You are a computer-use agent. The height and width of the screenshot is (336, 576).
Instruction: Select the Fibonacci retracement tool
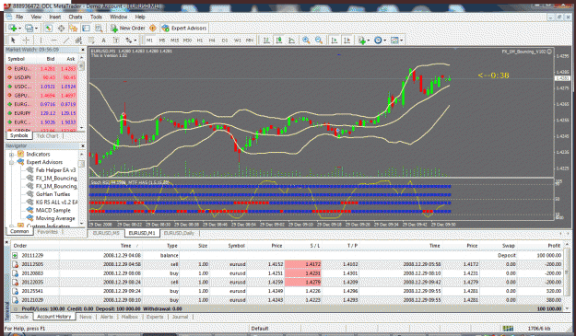point(90,41)
